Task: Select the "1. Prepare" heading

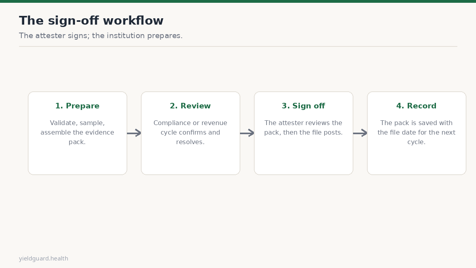Action: [x=77, y=106]
